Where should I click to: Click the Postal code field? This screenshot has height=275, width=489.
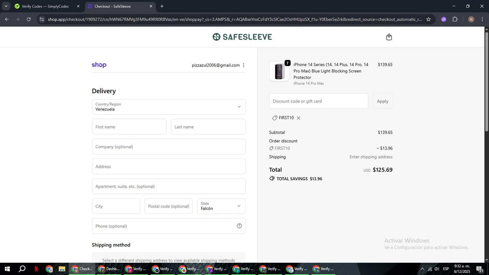point(169,206)
